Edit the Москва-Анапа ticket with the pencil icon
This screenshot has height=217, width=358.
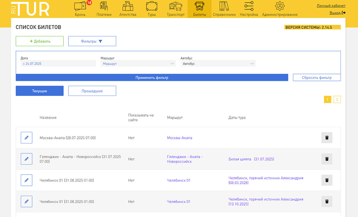26,138
